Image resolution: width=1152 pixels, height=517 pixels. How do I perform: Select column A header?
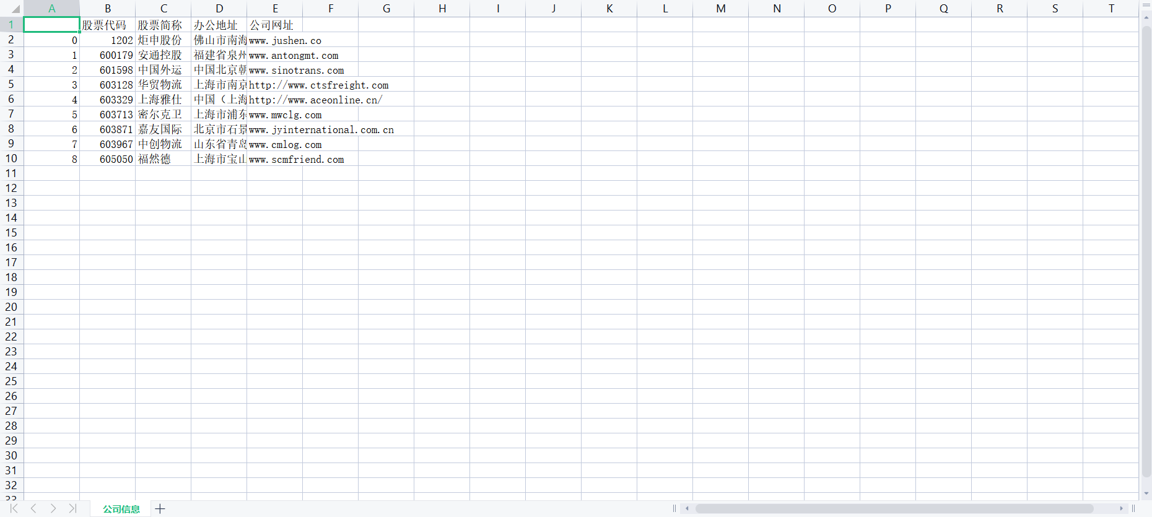pyautogui.click(x=52, y=9)
